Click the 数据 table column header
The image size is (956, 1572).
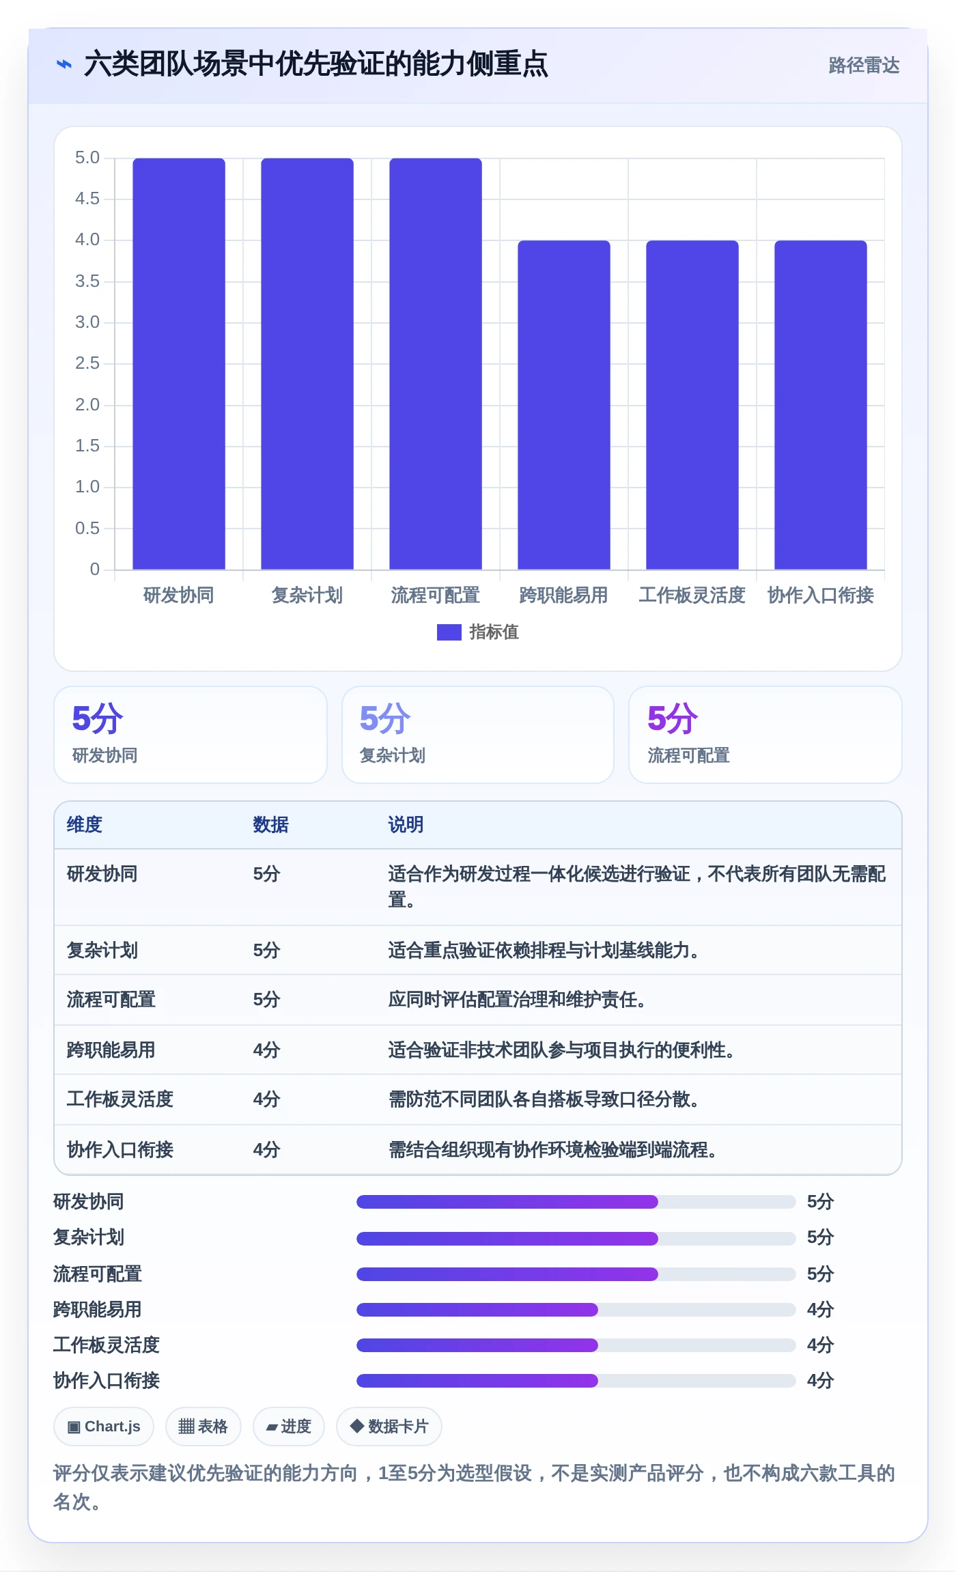tap(271, 825)
